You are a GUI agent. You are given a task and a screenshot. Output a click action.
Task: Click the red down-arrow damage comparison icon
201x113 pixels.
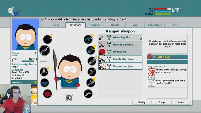pyautogui.click(x=150, y=56)
